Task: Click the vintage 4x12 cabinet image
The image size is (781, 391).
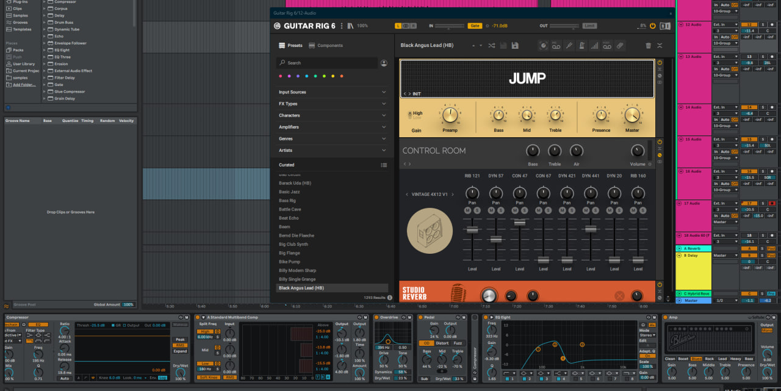Action: [x=430, y=231]
